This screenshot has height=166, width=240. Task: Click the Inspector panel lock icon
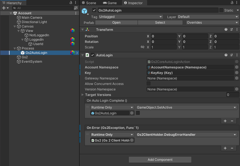pos(232,2)
